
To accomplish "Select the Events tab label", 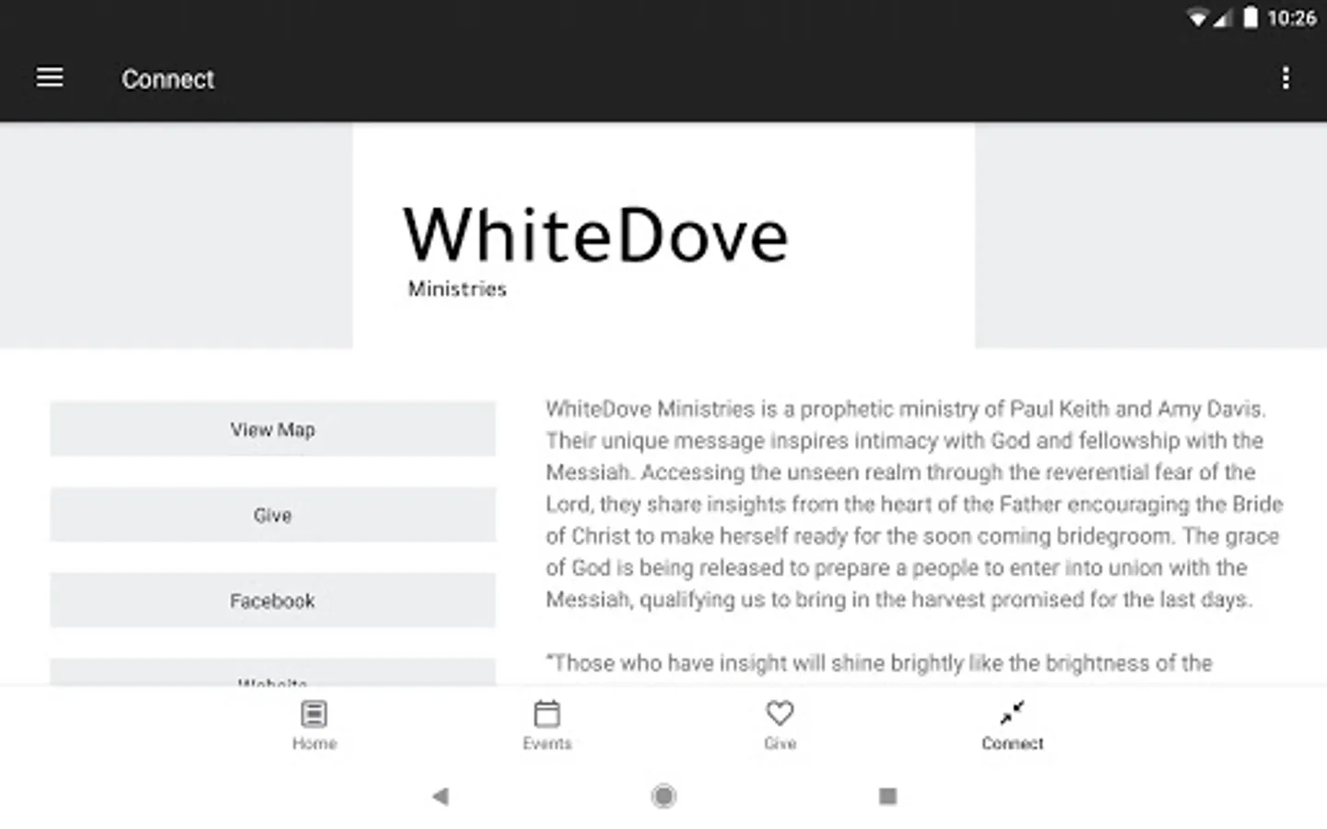I will pyautogui.click(x=547, y=743).
